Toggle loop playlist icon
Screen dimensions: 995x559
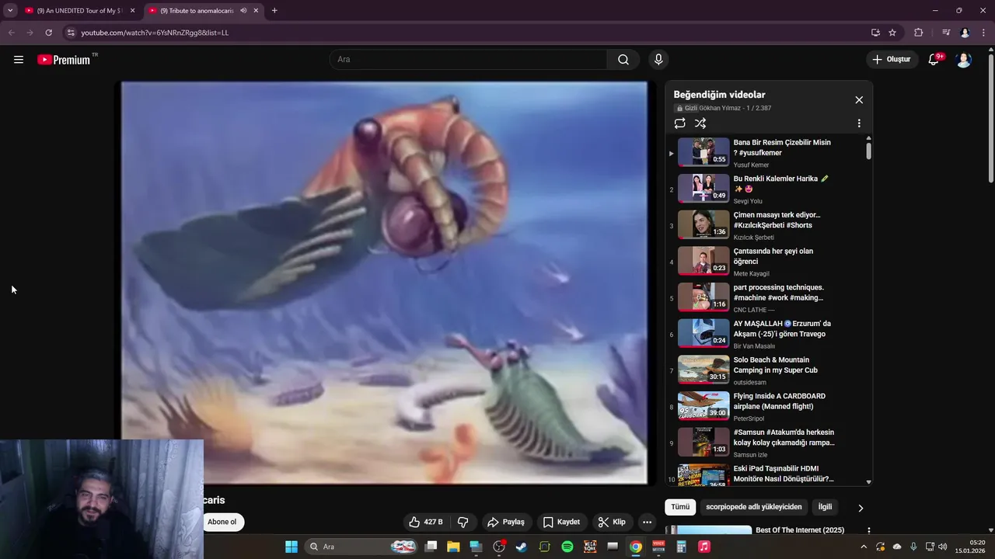coord(680,123)
